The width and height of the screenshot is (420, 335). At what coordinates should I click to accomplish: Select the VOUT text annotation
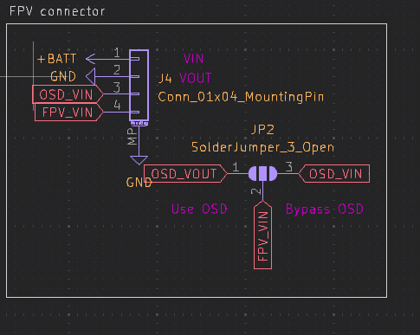point(196,78)
